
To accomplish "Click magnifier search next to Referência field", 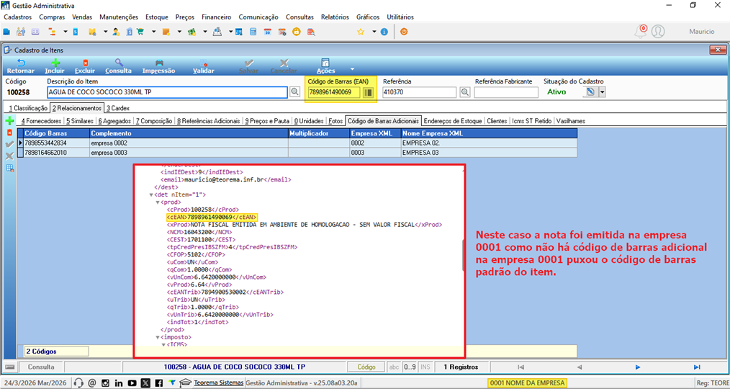I will (464, 92).
